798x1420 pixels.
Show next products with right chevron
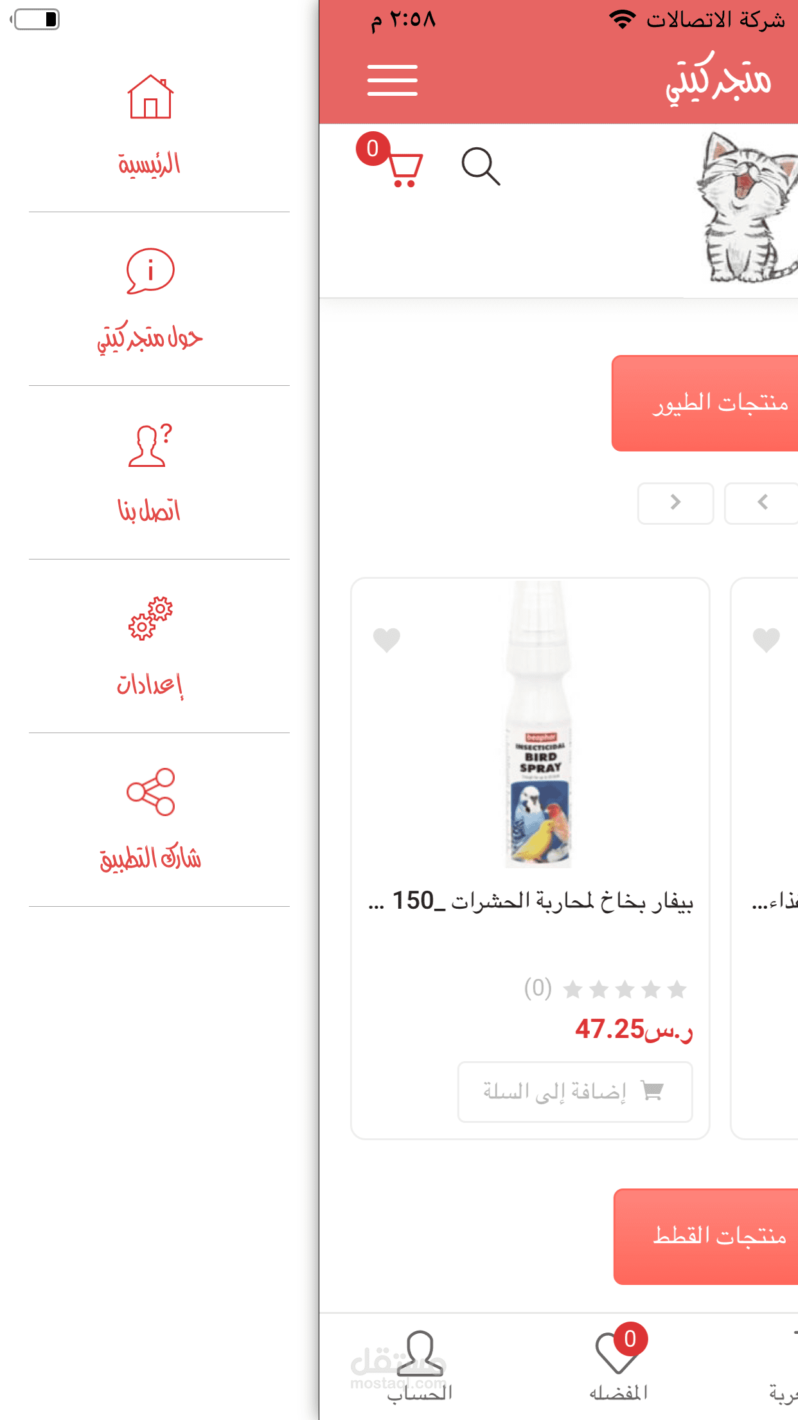[675, 503]
